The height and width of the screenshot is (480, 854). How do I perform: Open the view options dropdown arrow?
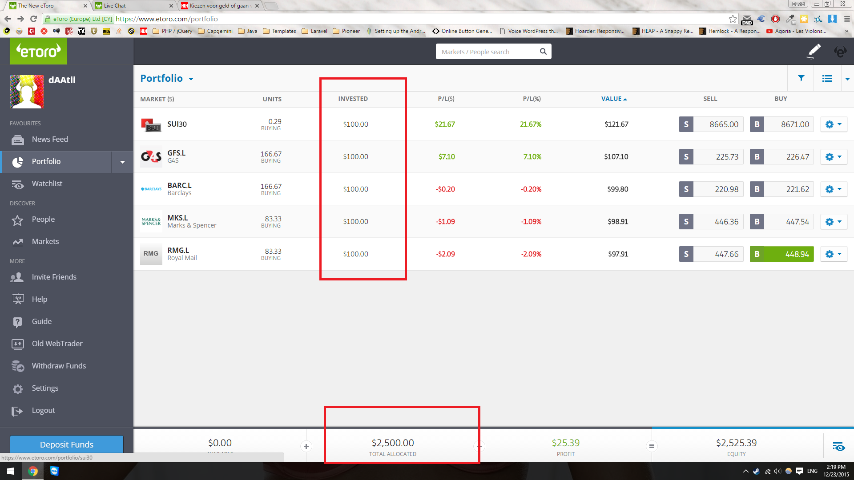click(x=847, y=79)
